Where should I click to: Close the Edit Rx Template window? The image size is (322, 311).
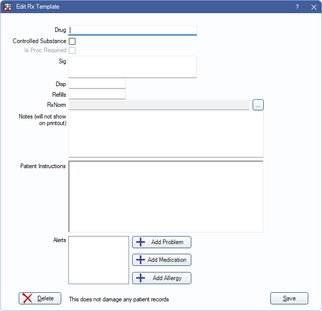pyautogui.click(x=313, y=7)
